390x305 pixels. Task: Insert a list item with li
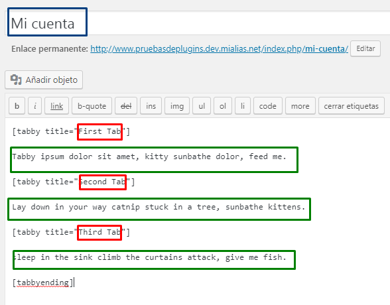(x=243, y=106)
